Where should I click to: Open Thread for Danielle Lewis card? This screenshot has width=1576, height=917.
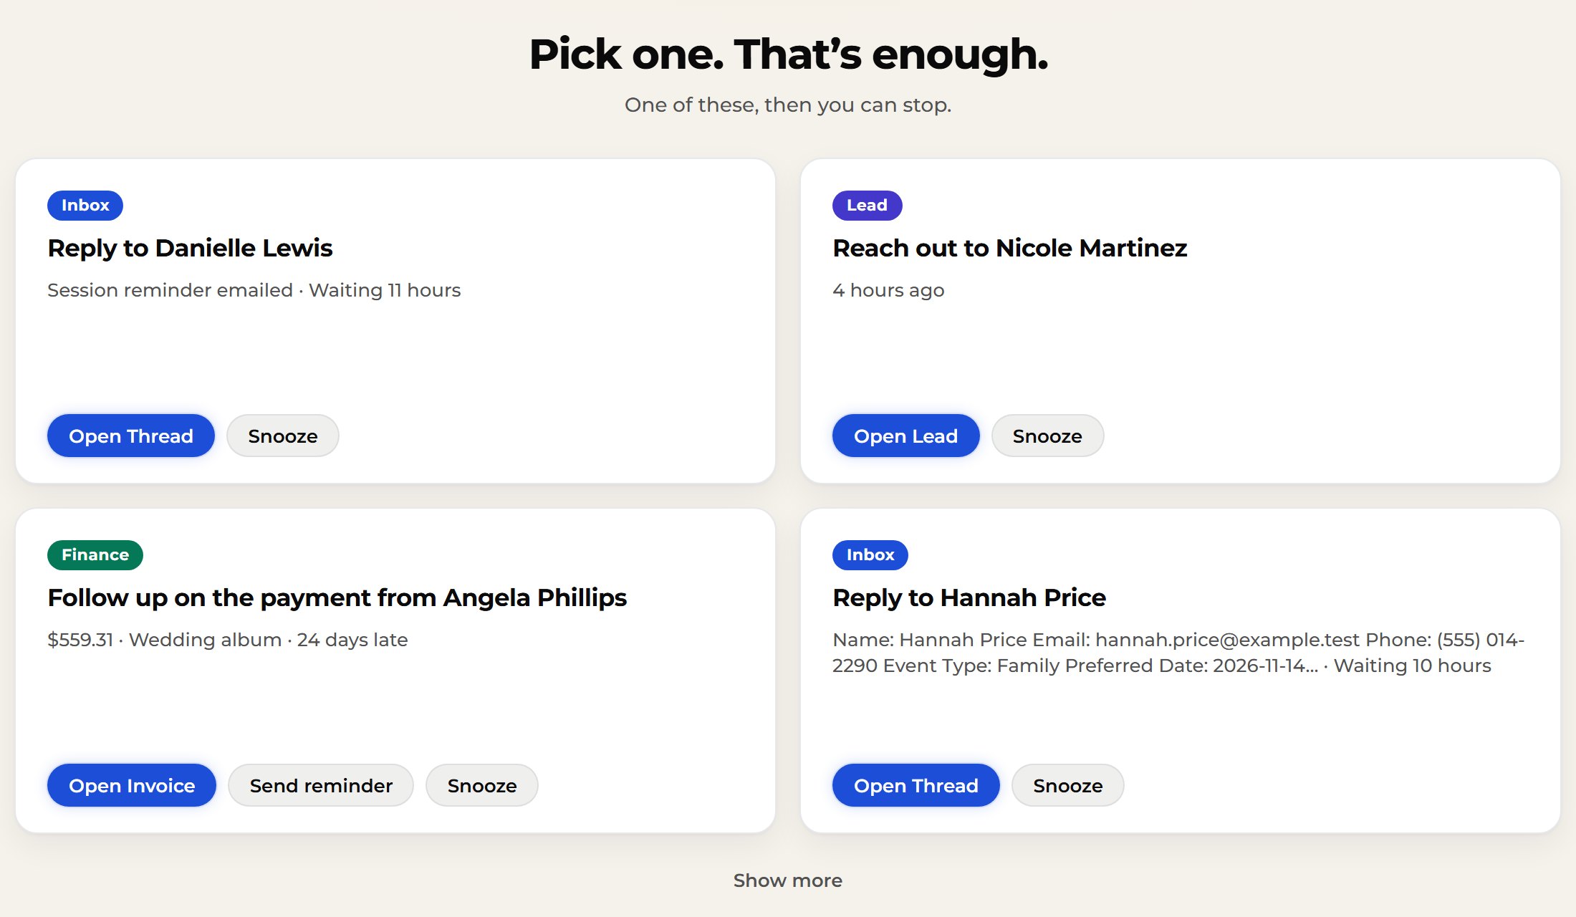[131, 436]
